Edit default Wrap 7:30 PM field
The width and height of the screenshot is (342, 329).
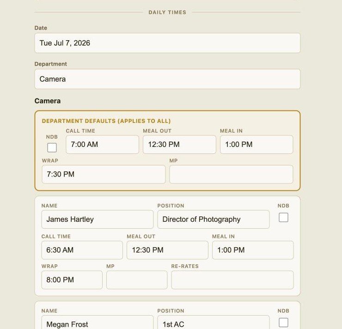tap(104, 174)
